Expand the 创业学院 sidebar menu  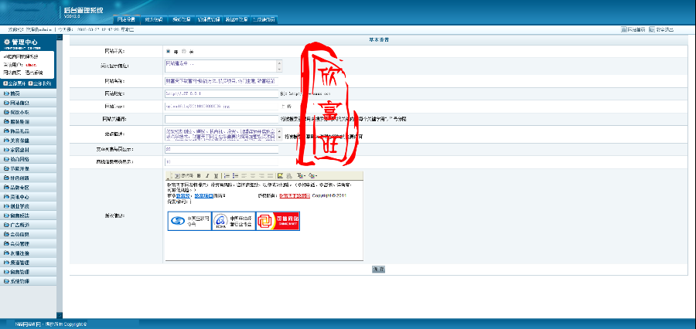pyautogui.click(x=29, y=207)
